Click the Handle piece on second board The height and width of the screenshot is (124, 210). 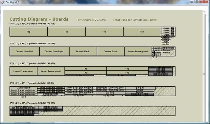[x=167, y=52]
